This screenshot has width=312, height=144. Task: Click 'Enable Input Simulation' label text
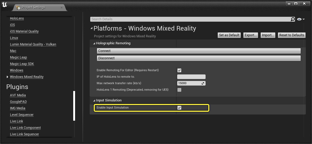(x=113, y=107)
